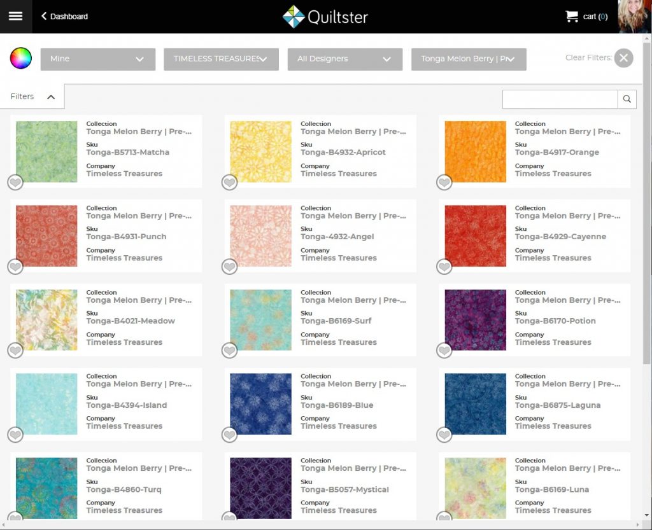Select the Orange fabric swatch
652x530 pixels.
coord(475,151)
